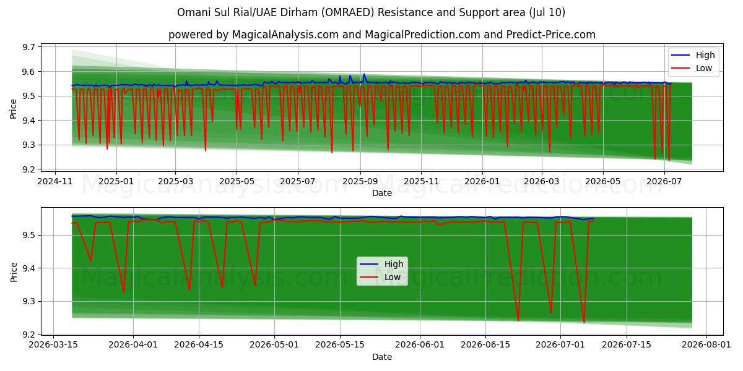Click the 9.2 tick on lower y-axis
This screenshot has width=743, height=371.
(30, 335)
